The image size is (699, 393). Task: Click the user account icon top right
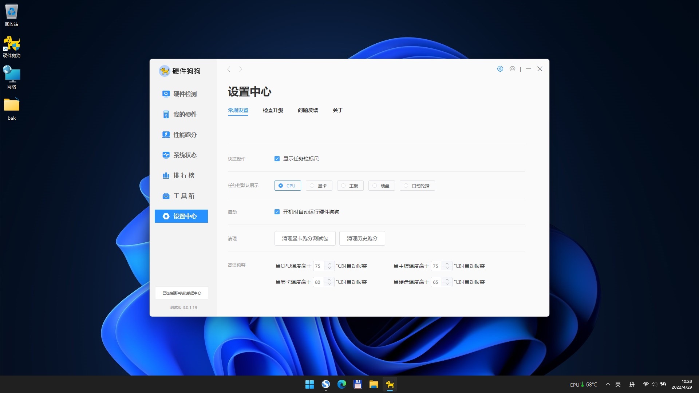[500, 69]
